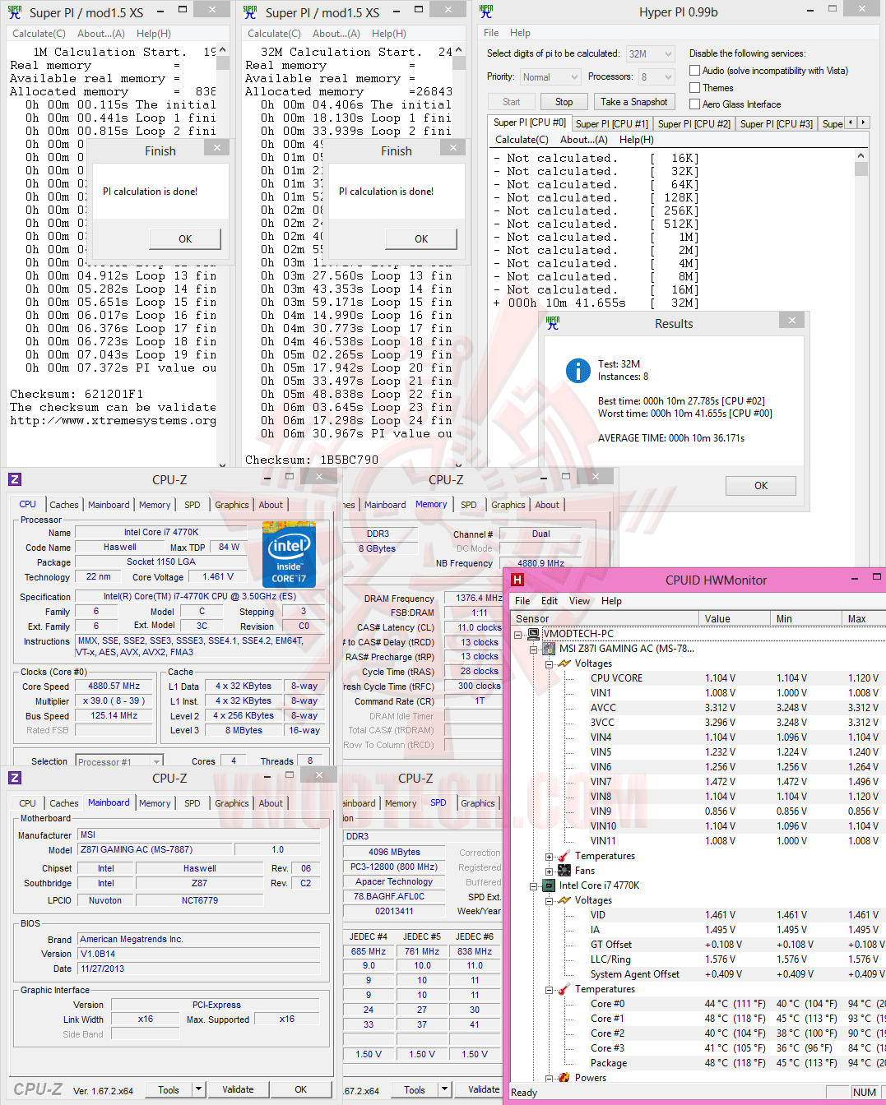The image size is (886, 1105).
Task: Collapse the Intel Core i7 4770K node
Action: [x=533, y=886]
